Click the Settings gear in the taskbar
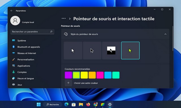The width and height of the screenshot is (181, 108). point(110,104)
